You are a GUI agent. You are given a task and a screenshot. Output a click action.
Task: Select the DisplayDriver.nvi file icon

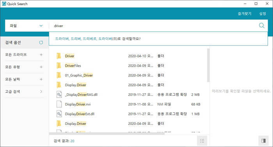(x=59, y=104)
